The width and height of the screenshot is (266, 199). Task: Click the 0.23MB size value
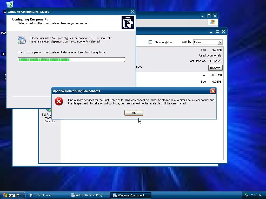click(217, 82)
